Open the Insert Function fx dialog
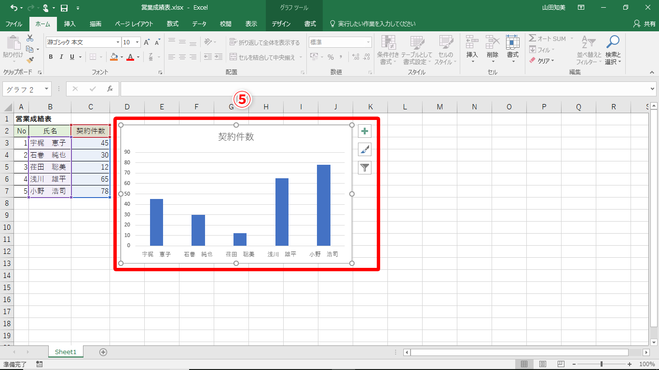This screenshot has height=370, width=659. click(x=110, y=89)
